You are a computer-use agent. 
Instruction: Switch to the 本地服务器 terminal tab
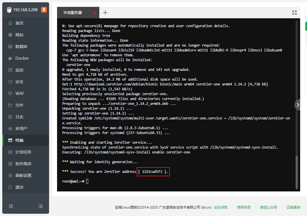(x=72, y=13)
